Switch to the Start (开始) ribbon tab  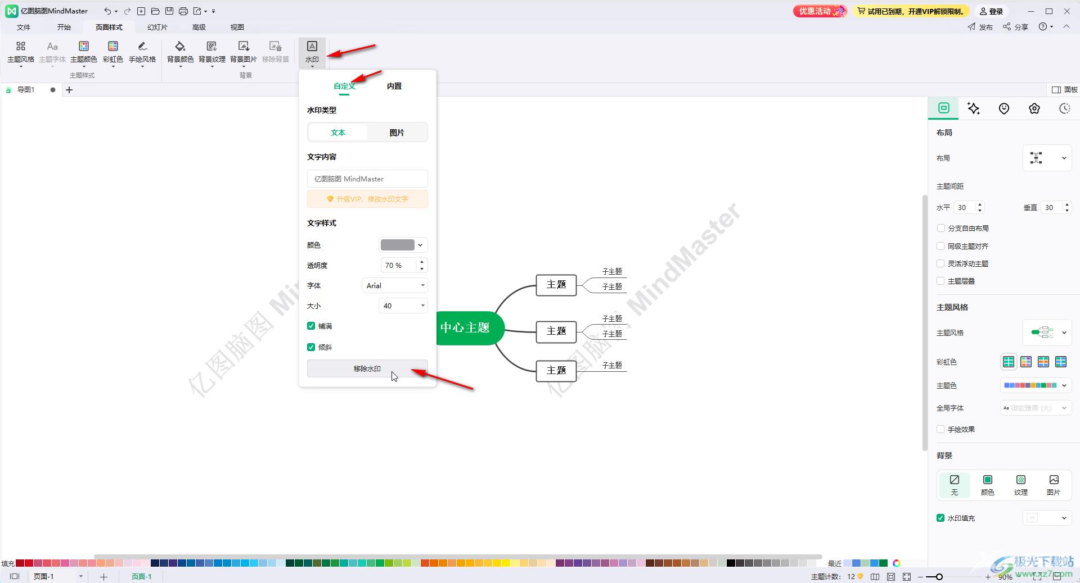pos(64,27)
